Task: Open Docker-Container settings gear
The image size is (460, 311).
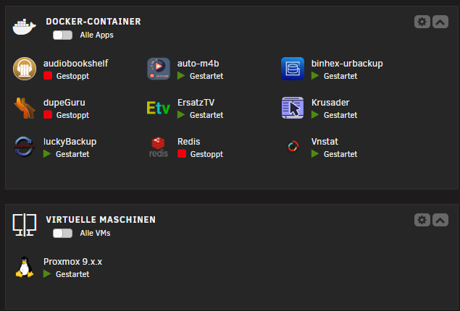Action: click(x=422, y=22)
